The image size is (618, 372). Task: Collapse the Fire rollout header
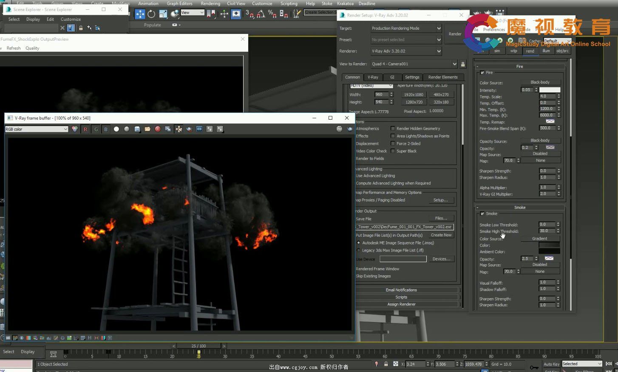click(x=520, y=67)
